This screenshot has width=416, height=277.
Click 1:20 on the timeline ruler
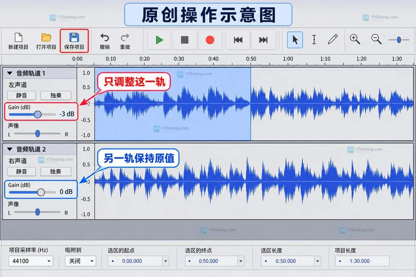pos(361,59)
